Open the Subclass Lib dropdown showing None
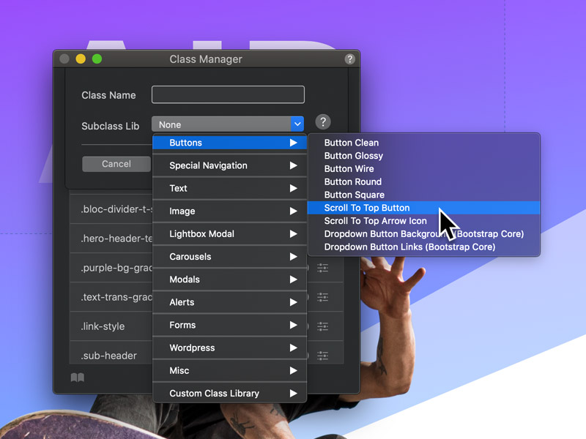The height and width of the screenshot is (439, 586). point(227,124)
